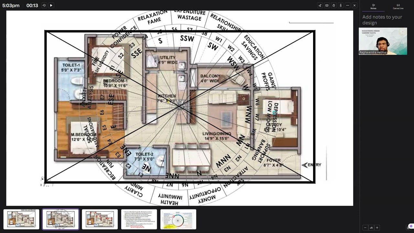Click Raghavendra Hebbur's webcam video tile
The image size is (414, 233).
click(383, 41)
